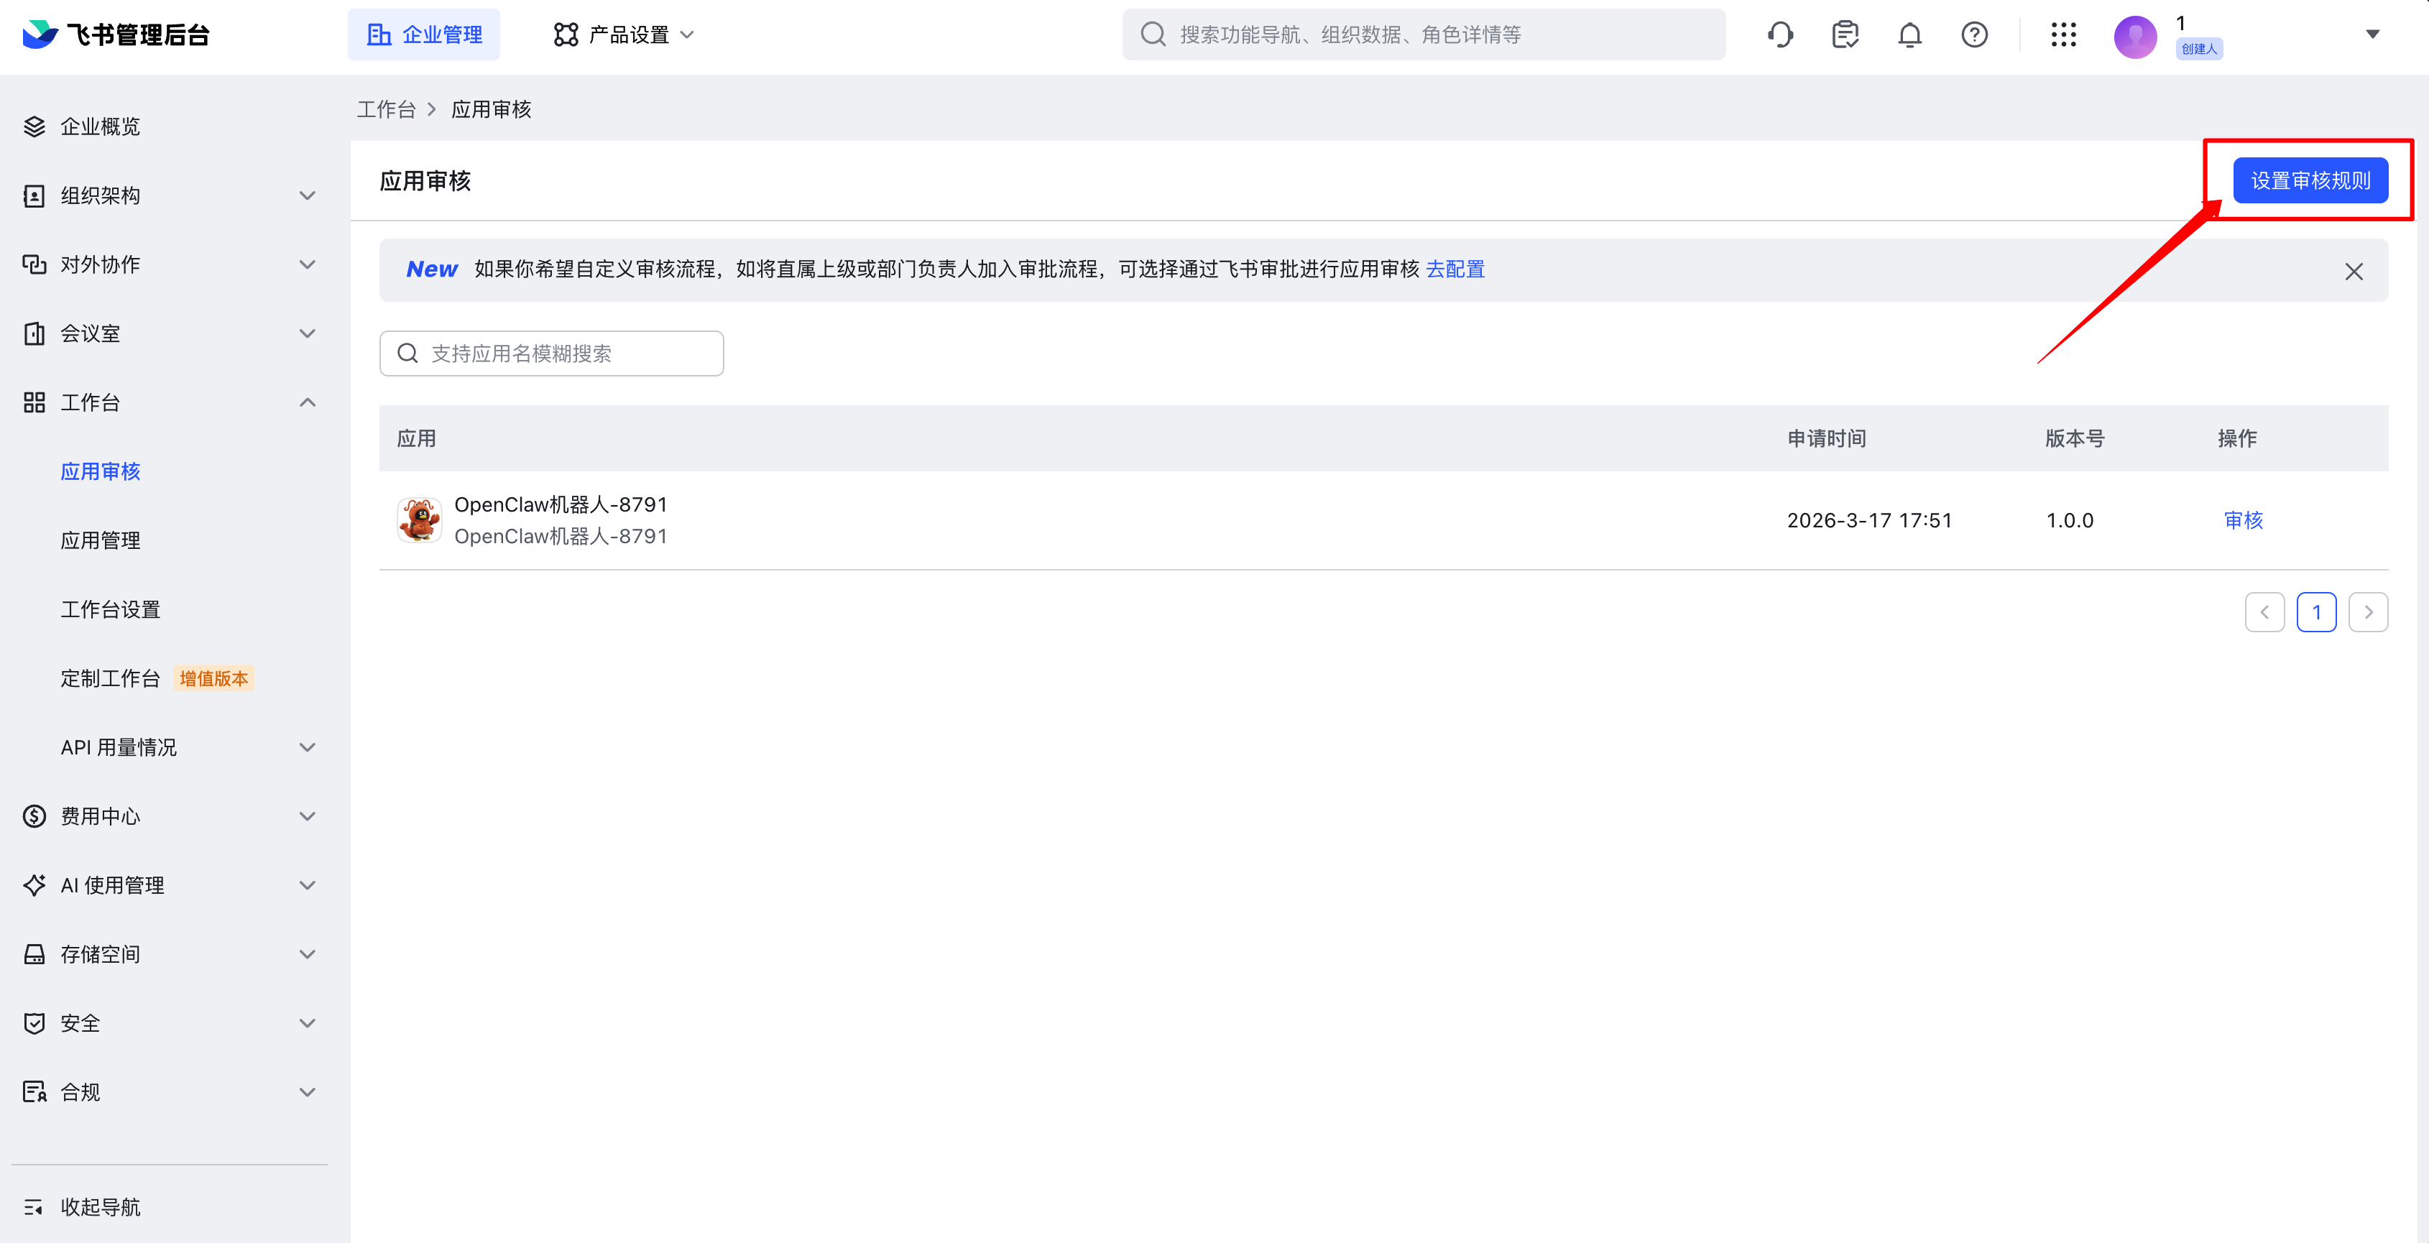The height and width of the screenshot is (1243, 2429).
Task: Click the app name fuzzy search field
Action: coord(550,353)
